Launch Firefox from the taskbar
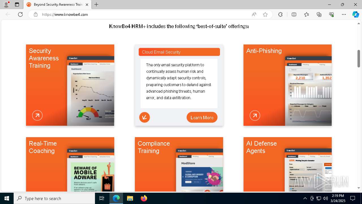This screenshot has width=362, height=204. [x=144, y=198]
